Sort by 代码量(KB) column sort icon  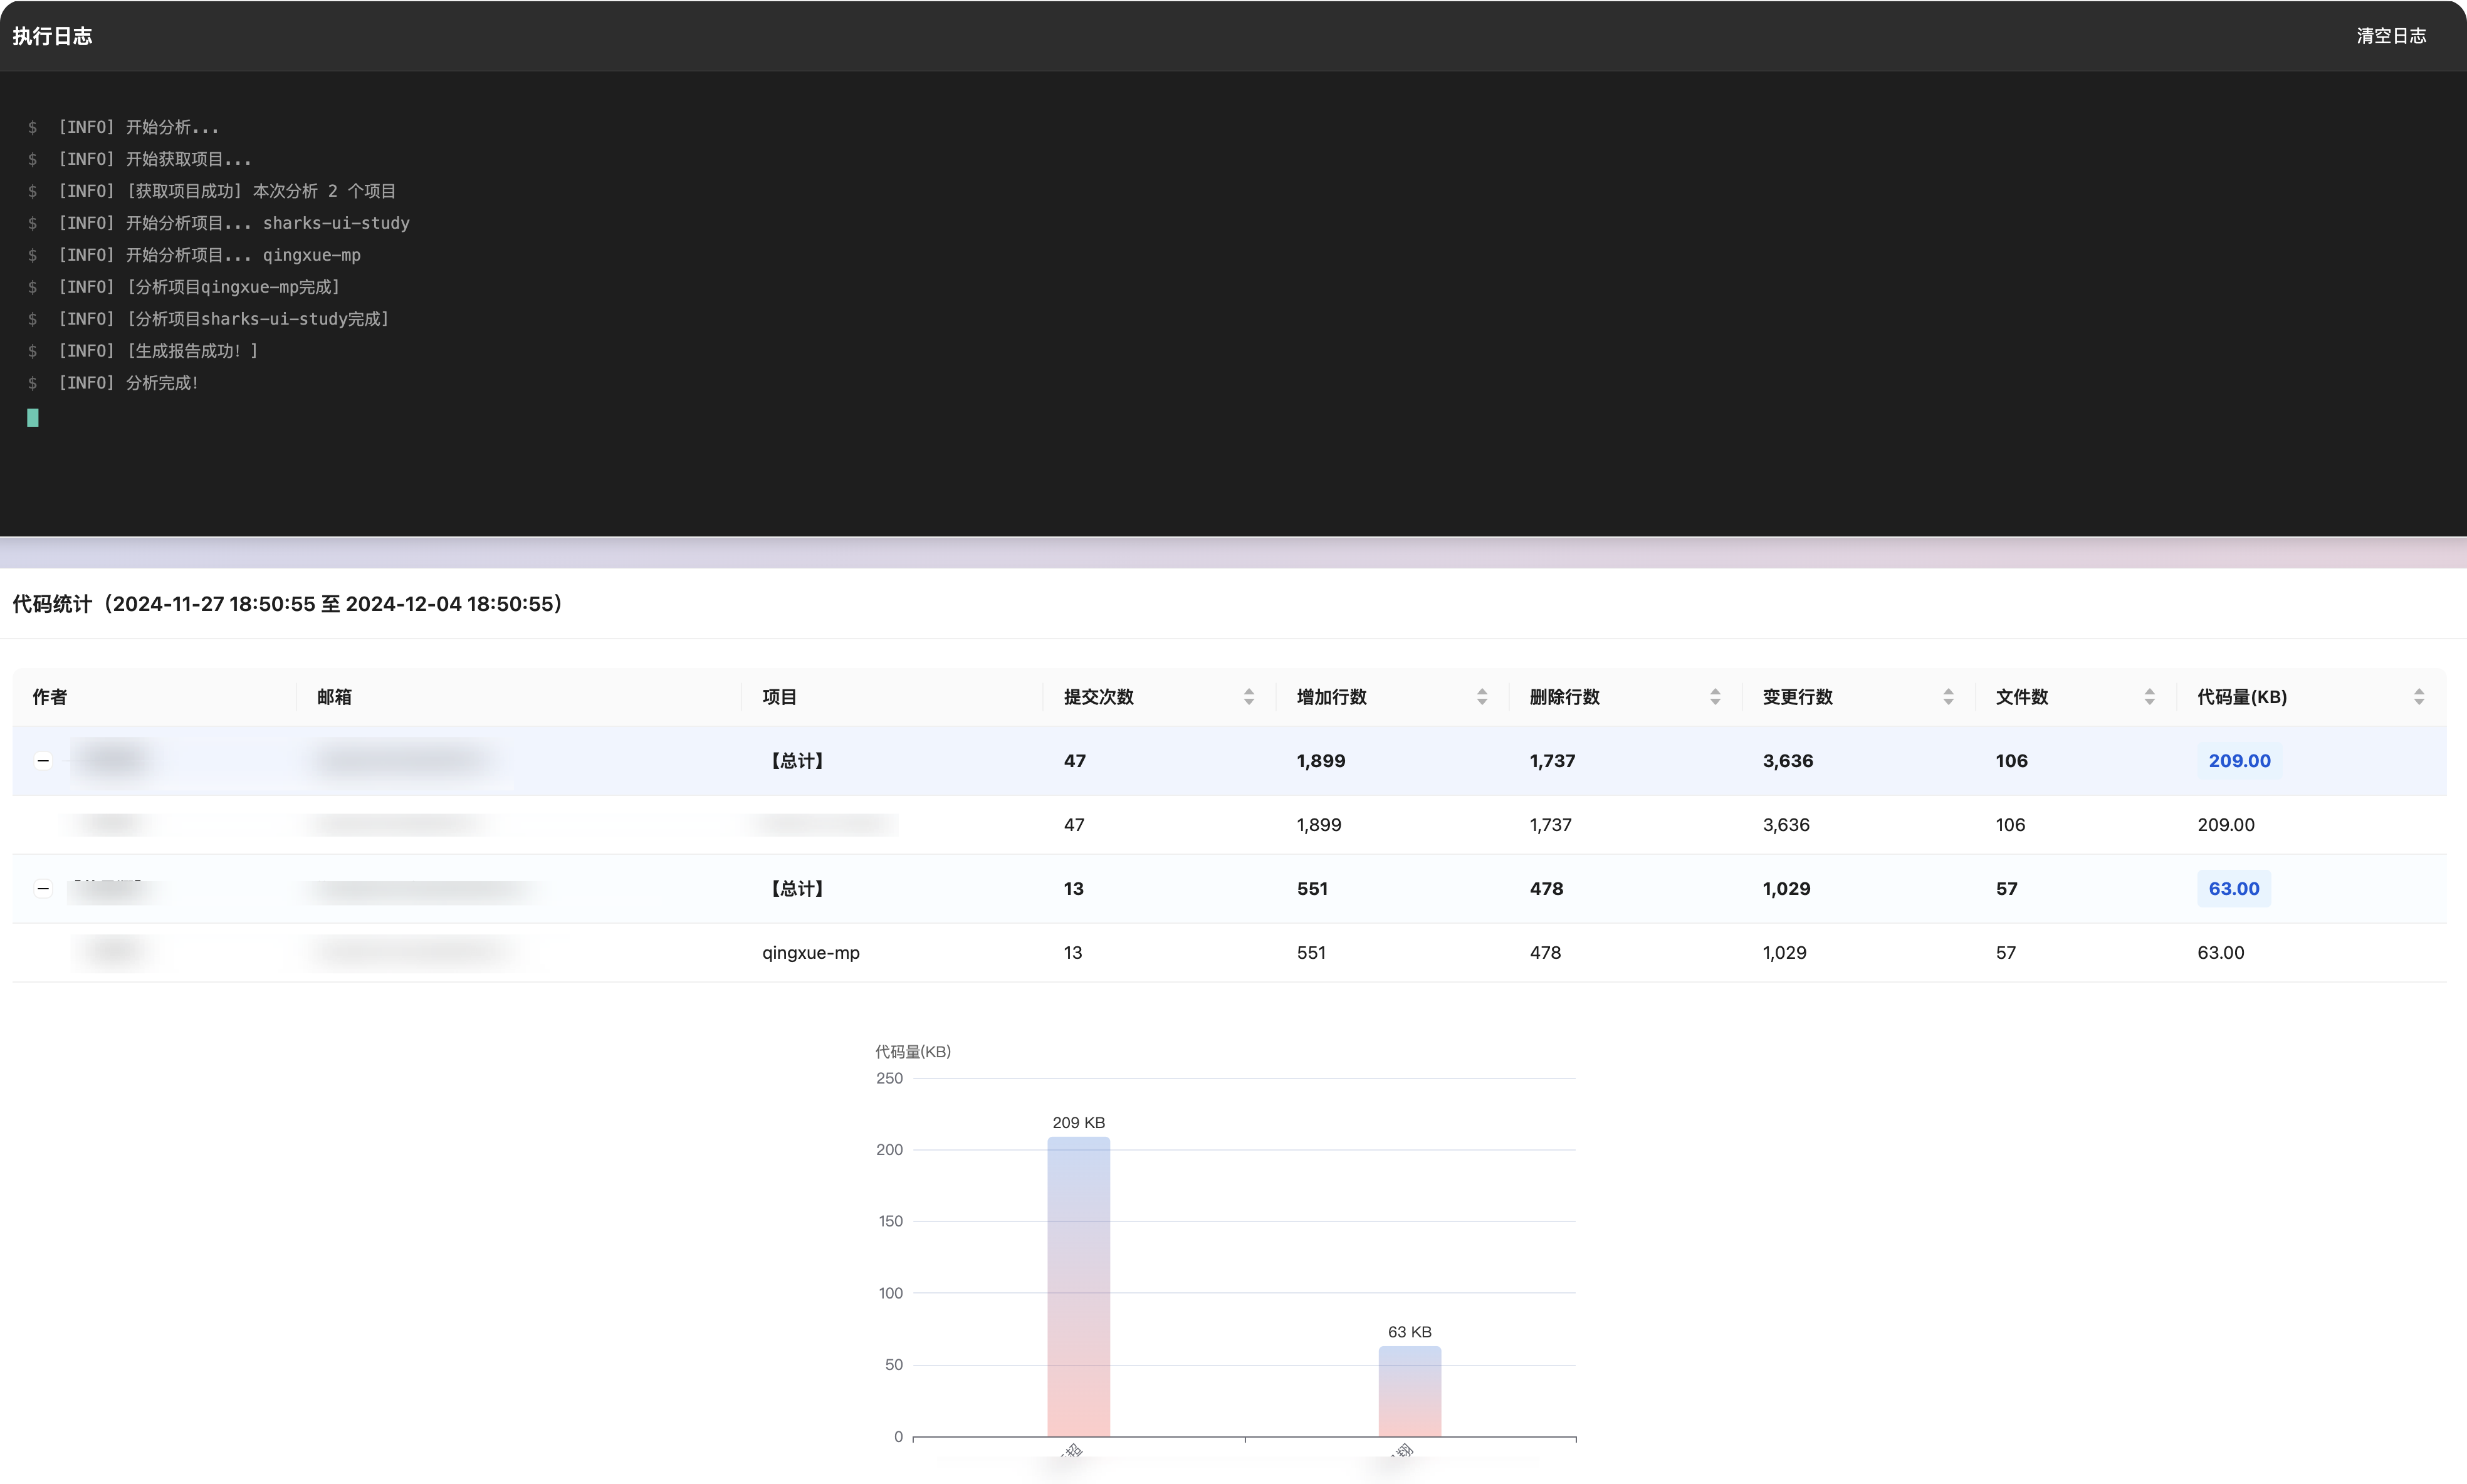2418,697
